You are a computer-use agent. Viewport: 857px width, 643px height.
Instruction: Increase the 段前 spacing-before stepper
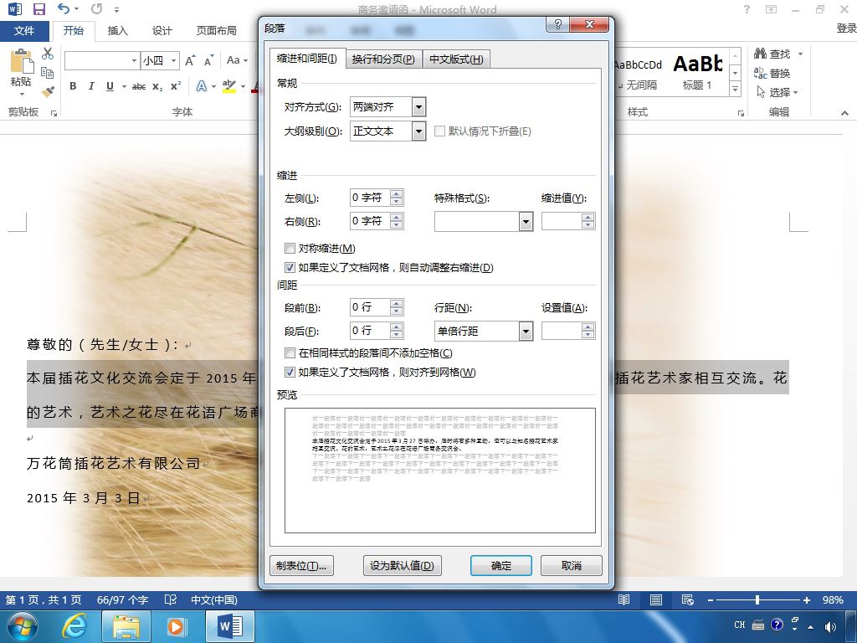click(x=397, y=303)
